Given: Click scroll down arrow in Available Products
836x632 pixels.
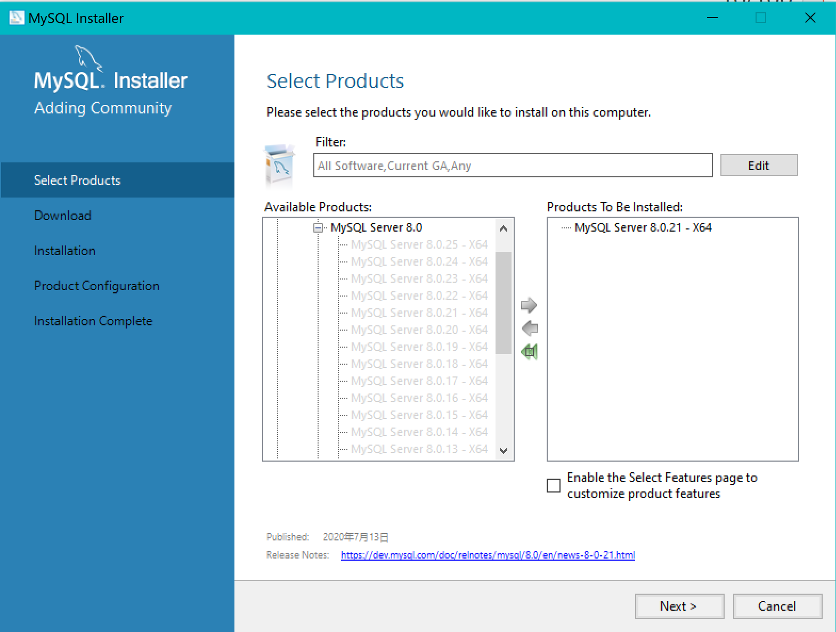Looking at the screenshot, I should (504, 450).
